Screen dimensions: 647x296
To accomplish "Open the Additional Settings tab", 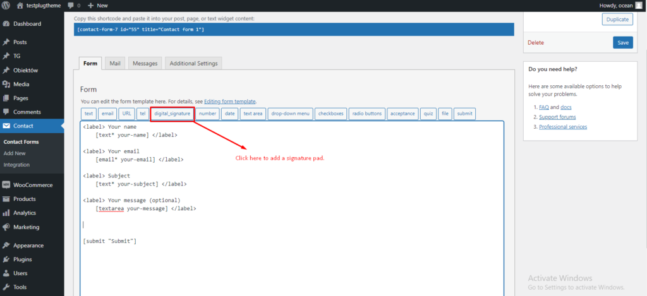I will (x=193, y=64).
